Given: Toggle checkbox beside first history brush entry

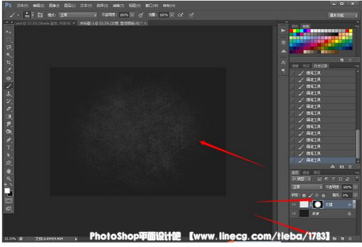Looking at the screenshot, I should tap(293, 73).
